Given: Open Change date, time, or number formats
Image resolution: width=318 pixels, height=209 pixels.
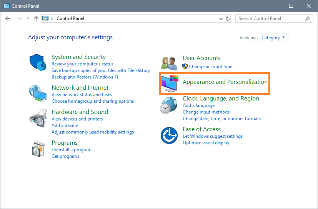Looking at the screenshot, I should 221,119.
